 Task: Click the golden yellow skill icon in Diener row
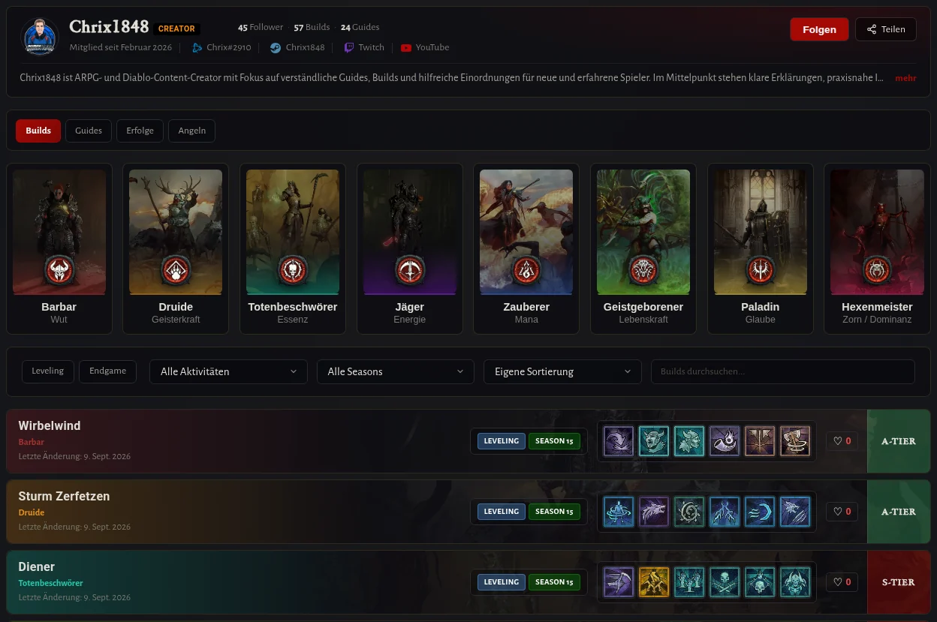tap(654, 582)
